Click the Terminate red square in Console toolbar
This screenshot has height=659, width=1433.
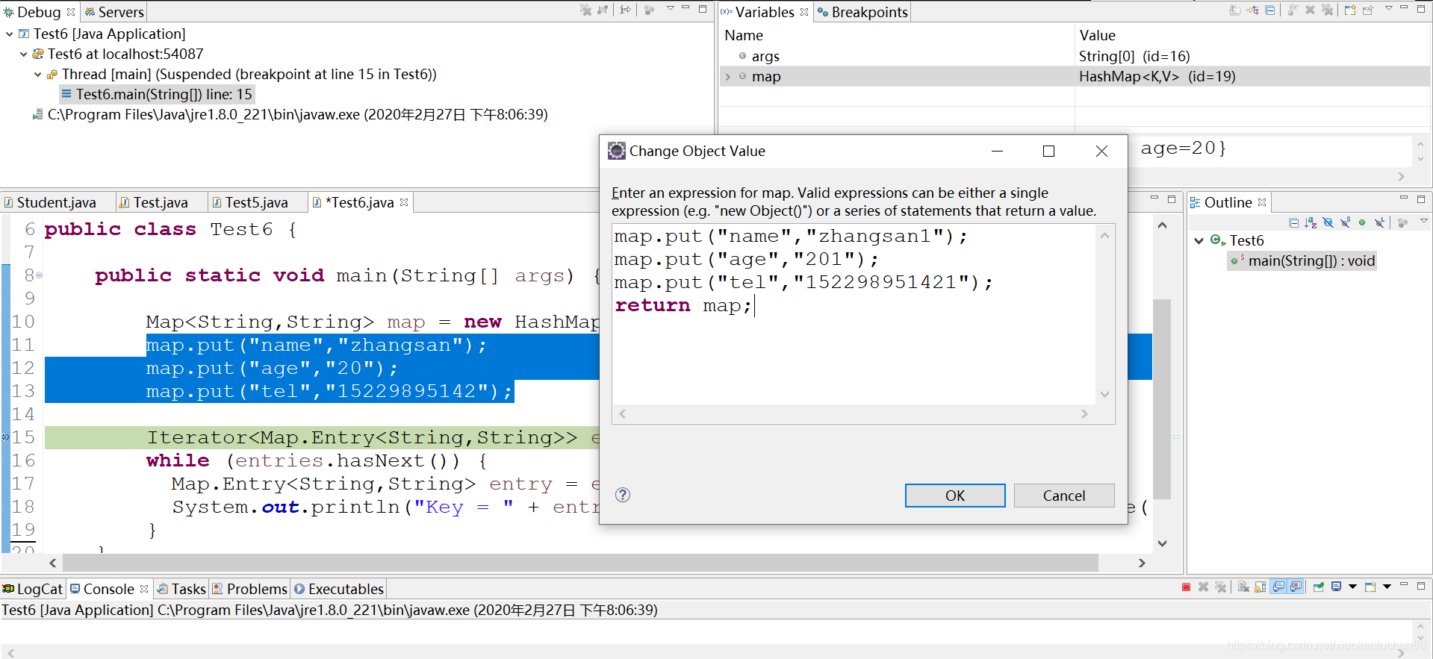point(1186,587)
